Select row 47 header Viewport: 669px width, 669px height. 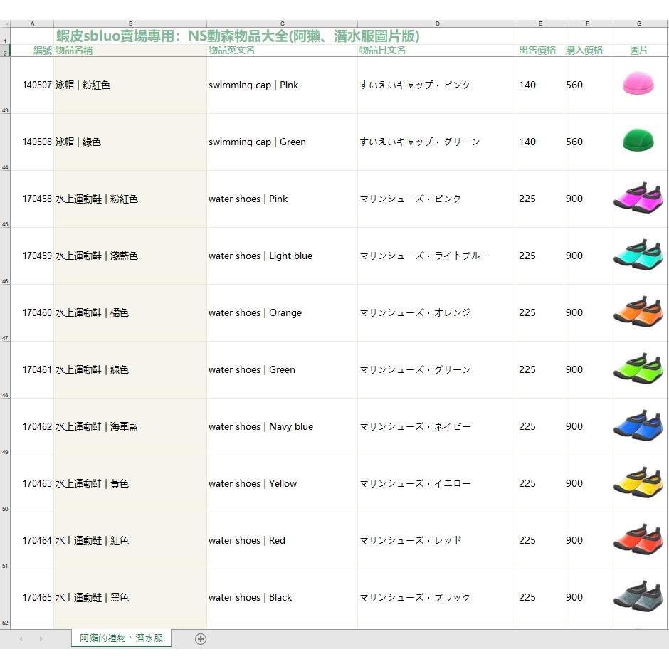(5, 312)
